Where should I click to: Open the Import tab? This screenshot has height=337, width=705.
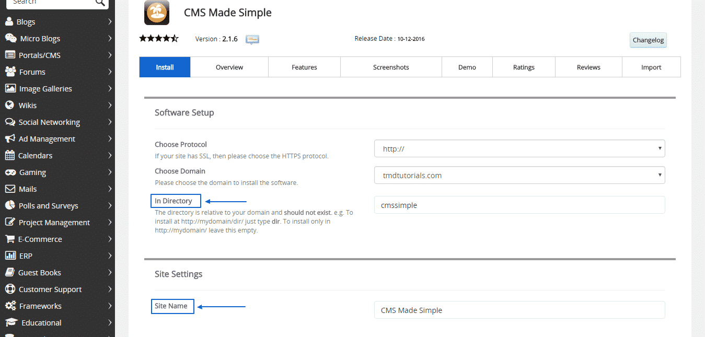[x=651, y=67]
